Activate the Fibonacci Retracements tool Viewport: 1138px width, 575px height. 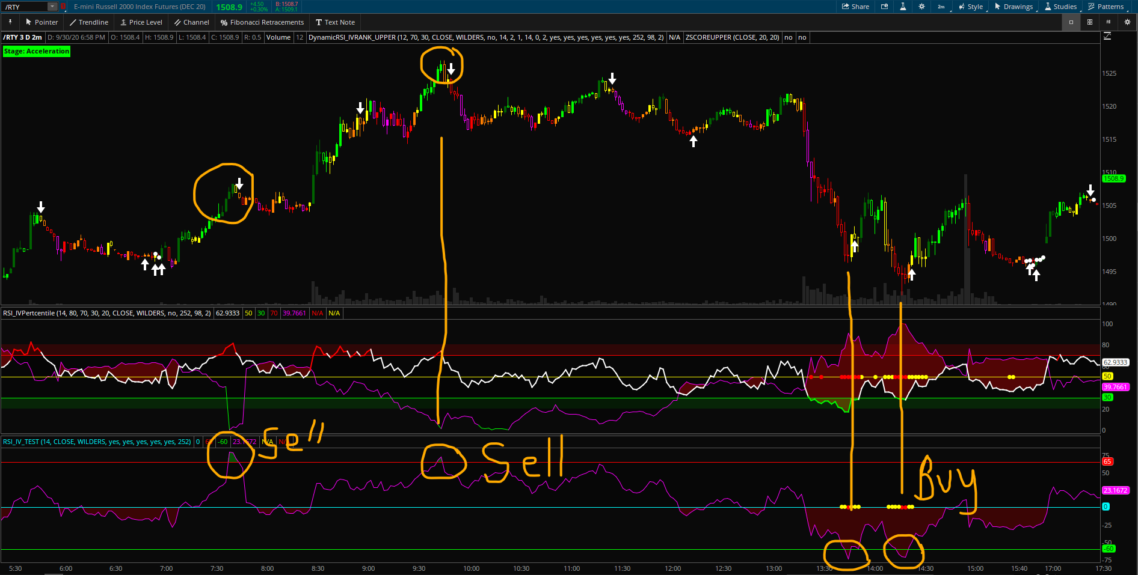(x=262, y=22)
